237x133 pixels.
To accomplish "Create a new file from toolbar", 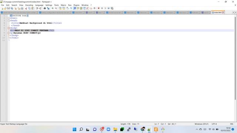I will click(2, 8).
